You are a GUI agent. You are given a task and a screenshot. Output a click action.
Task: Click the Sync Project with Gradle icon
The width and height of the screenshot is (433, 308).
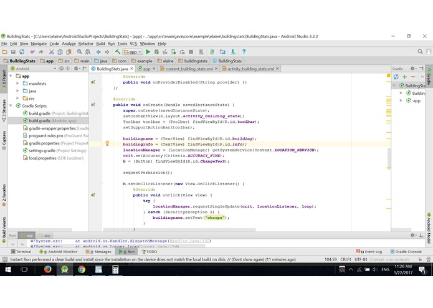click(212, 52)
